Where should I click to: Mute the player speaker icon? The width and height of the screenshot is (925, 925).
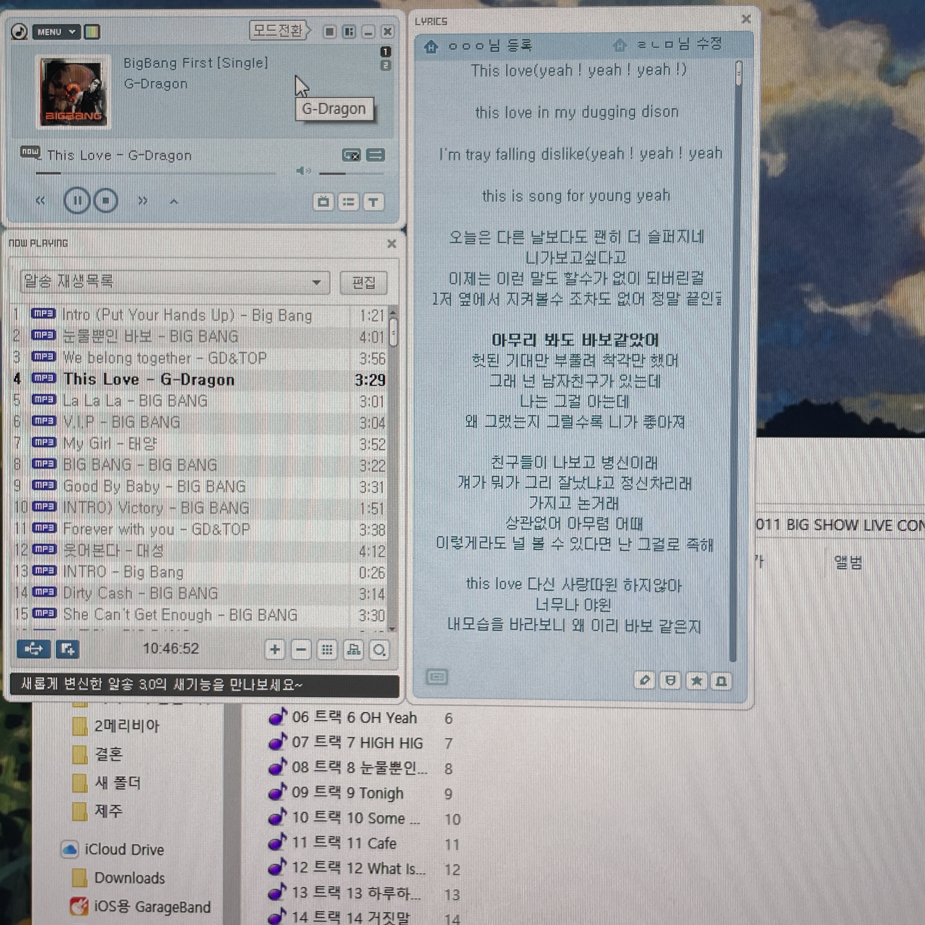tap(303, 170)
